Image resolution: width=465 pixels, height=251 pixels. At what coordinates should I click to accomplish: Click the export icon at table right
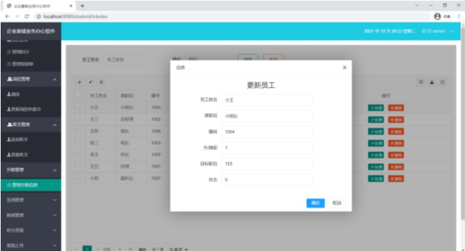(432, 82)
